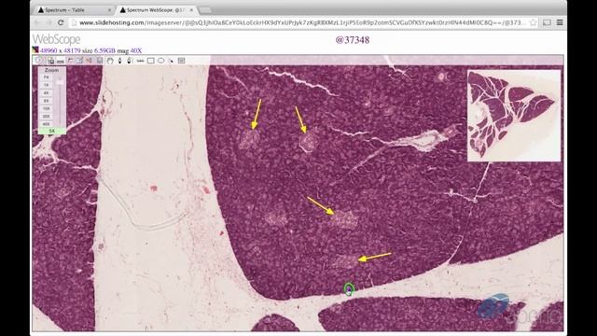The image size is (597, 336).
Task: Open the grid icon at toolbar end
Action: (182, 61)
